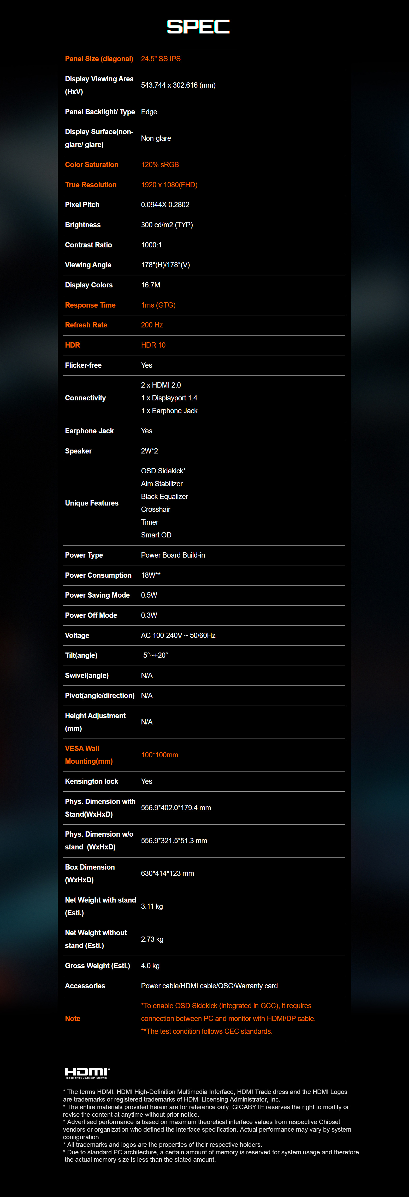Click the orange Note label
This screenshot has height=1197, width=409.
point(72,1019)
